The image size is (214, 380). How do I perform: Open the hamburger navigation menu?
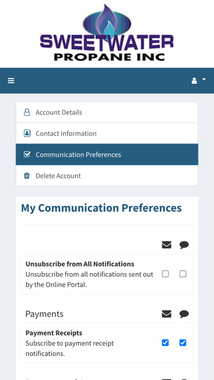pos(11,81)
